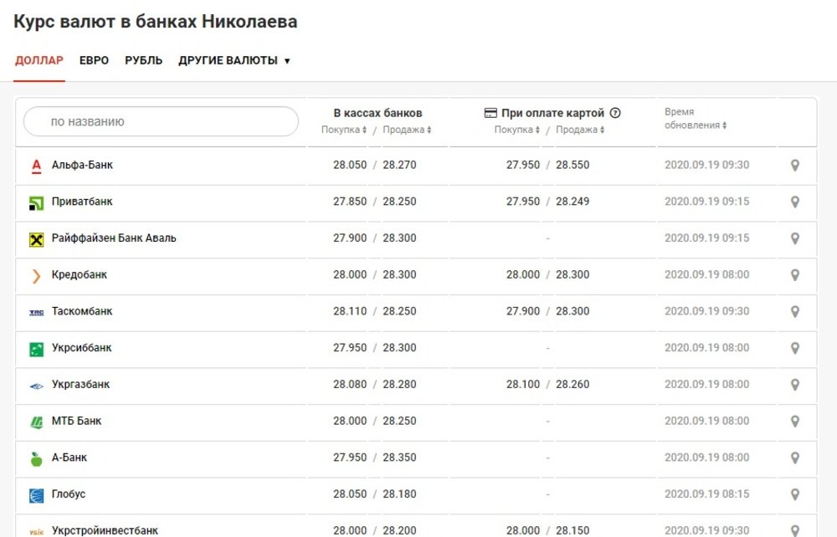
Task: Show Альфа-Банк branches on map pin
Action: [x=795, y=166]
